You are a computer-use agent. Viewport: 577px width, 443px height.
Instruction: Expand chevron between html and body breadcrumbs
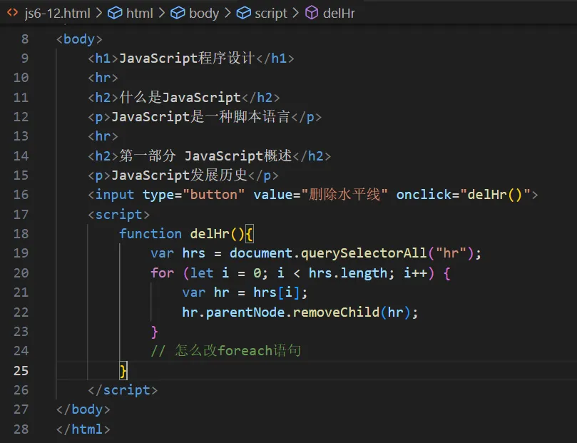(x=161, y=14)
